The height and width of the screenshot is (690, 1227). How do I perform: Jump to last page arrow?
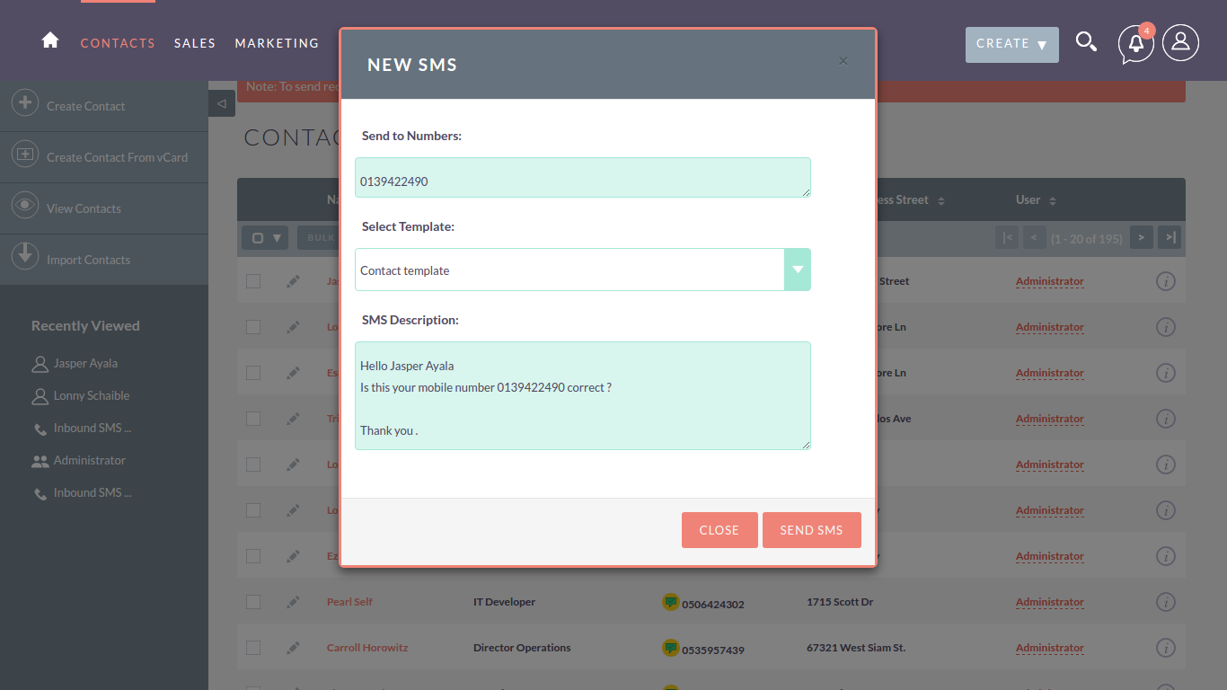pos(1170,237)
